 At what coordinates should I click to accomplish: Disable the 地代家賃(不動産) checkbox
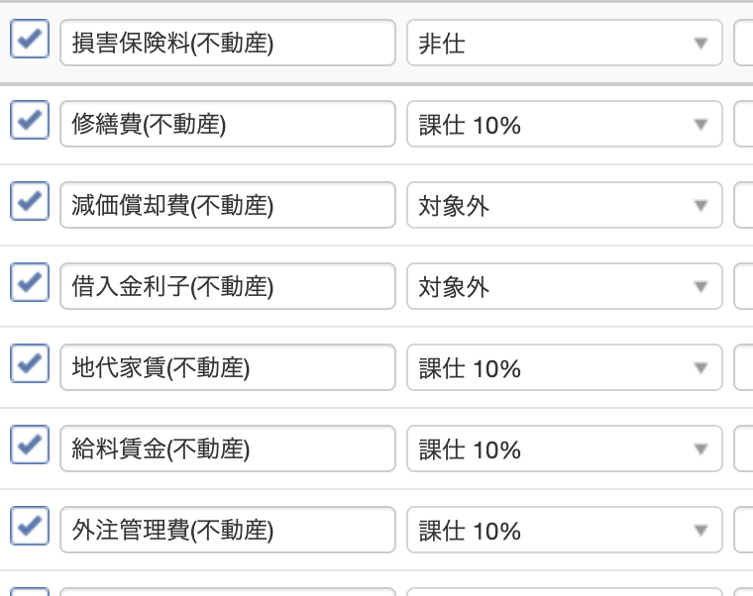pyautogui.click(x=29, y=365)
